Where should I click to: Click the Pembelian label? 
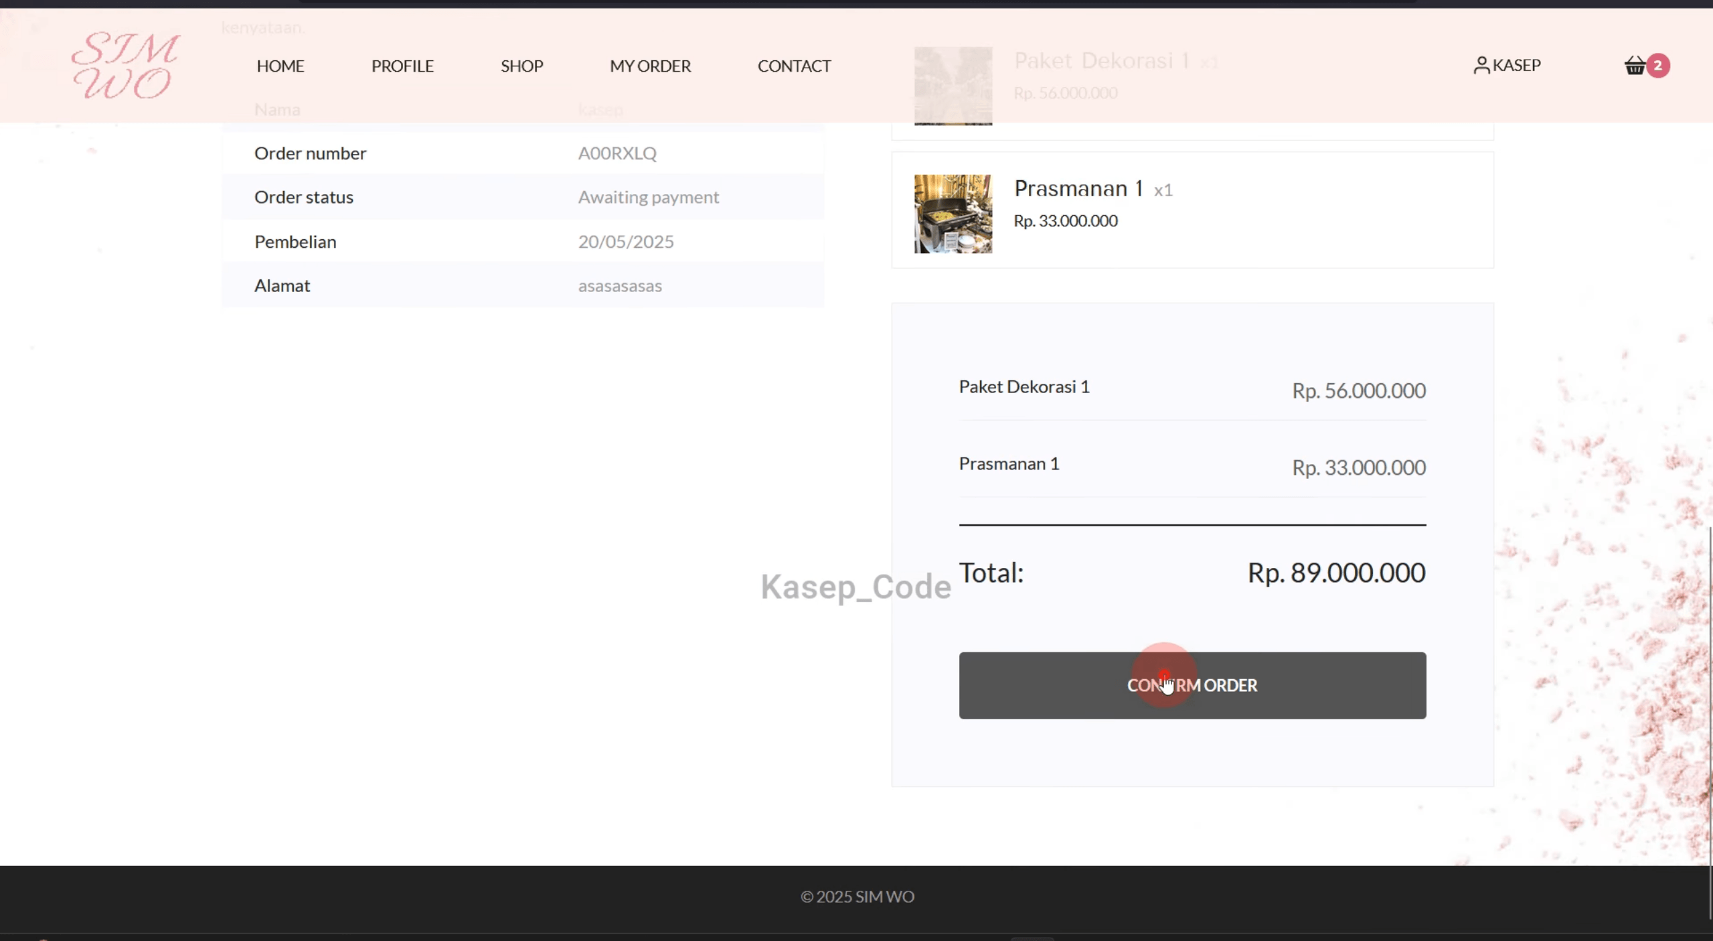point(295,241)
